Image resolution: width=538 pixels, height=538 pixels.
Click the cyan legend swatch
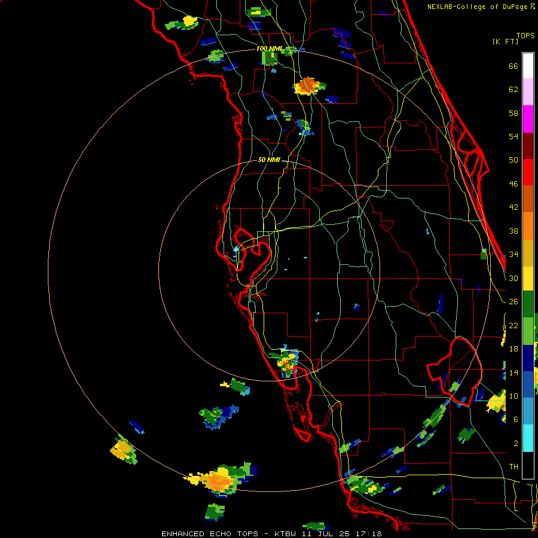pos(528,438)
